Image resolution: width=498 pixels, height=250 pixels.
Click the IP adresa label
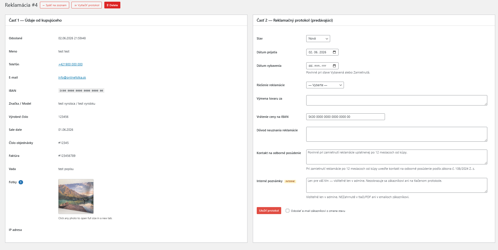click(15, 230)
